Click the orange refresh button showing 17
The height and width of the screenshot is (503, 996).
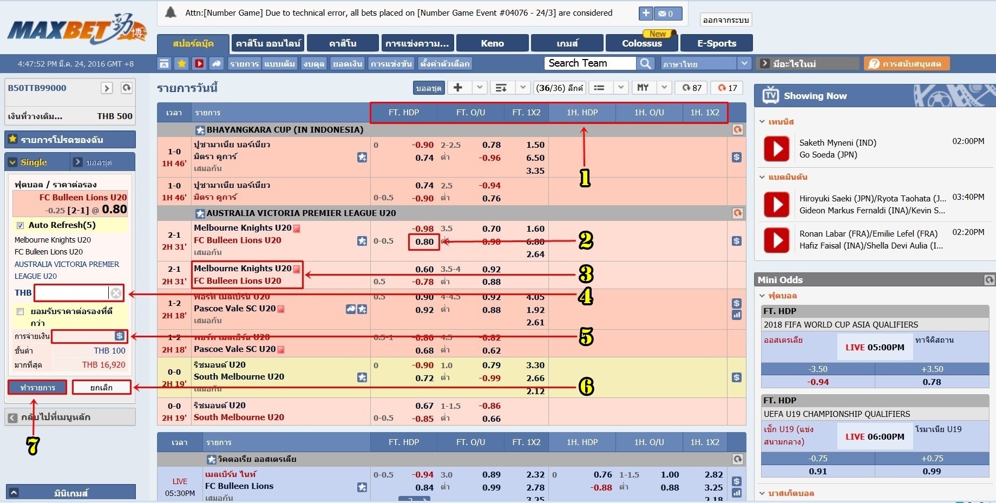coord(727,88)
